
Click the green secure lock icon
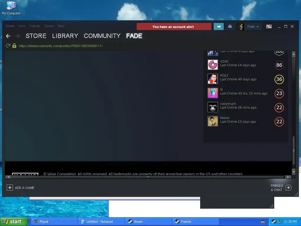(x=14, y=46)
